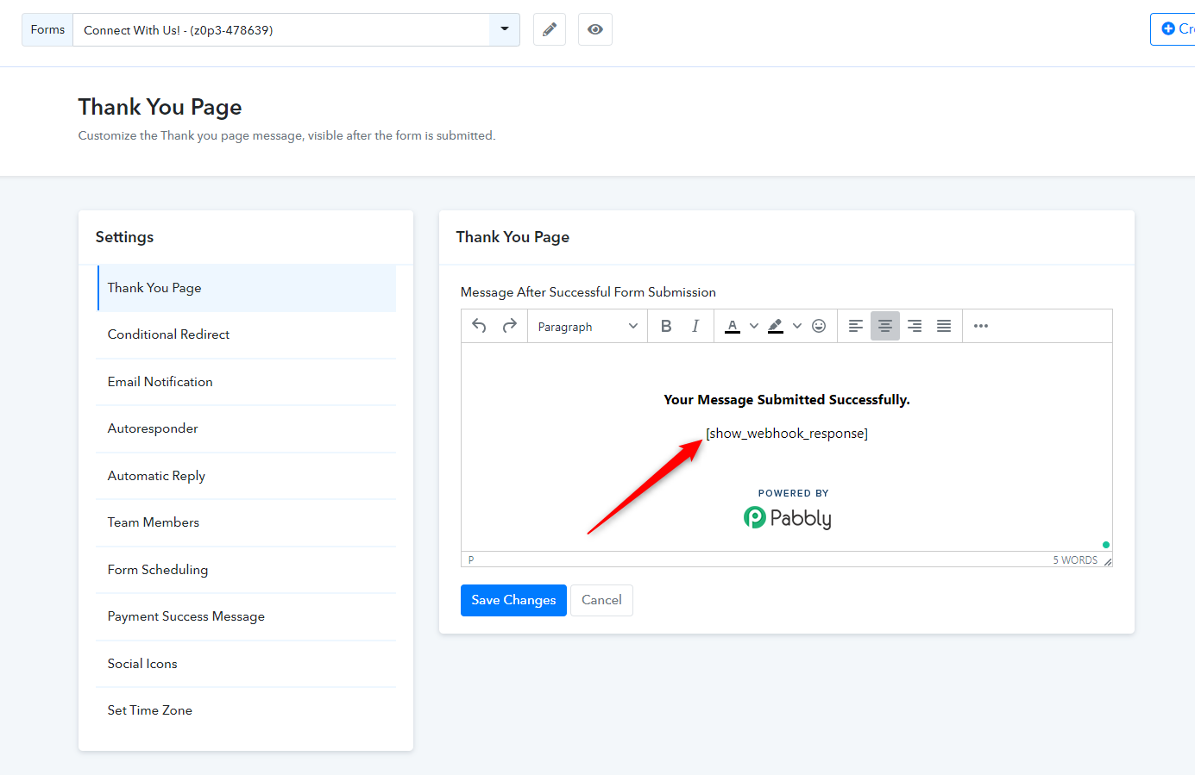Click the Pabbly logo in the editor
Image resolution: width=1195 pixels, height=775 pixels.
tap(788, 518)
